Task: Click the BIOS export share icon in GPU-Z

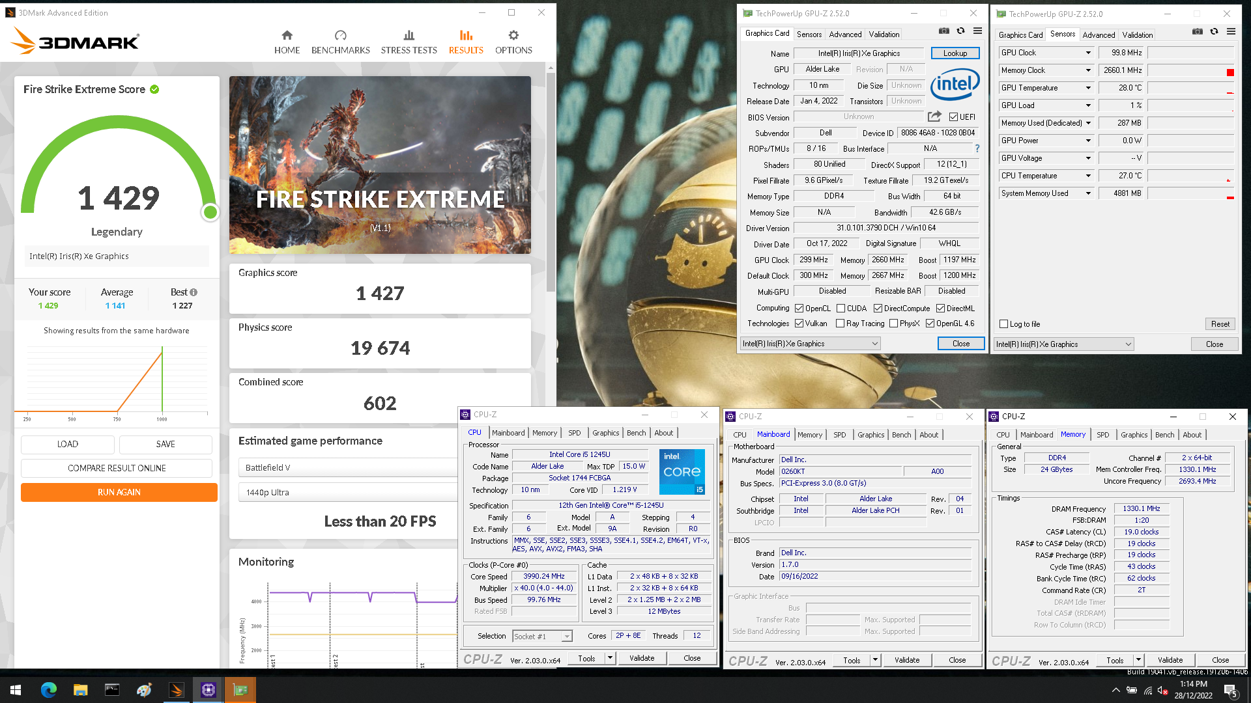Action: pyautogui.click(x=934, y=117)
